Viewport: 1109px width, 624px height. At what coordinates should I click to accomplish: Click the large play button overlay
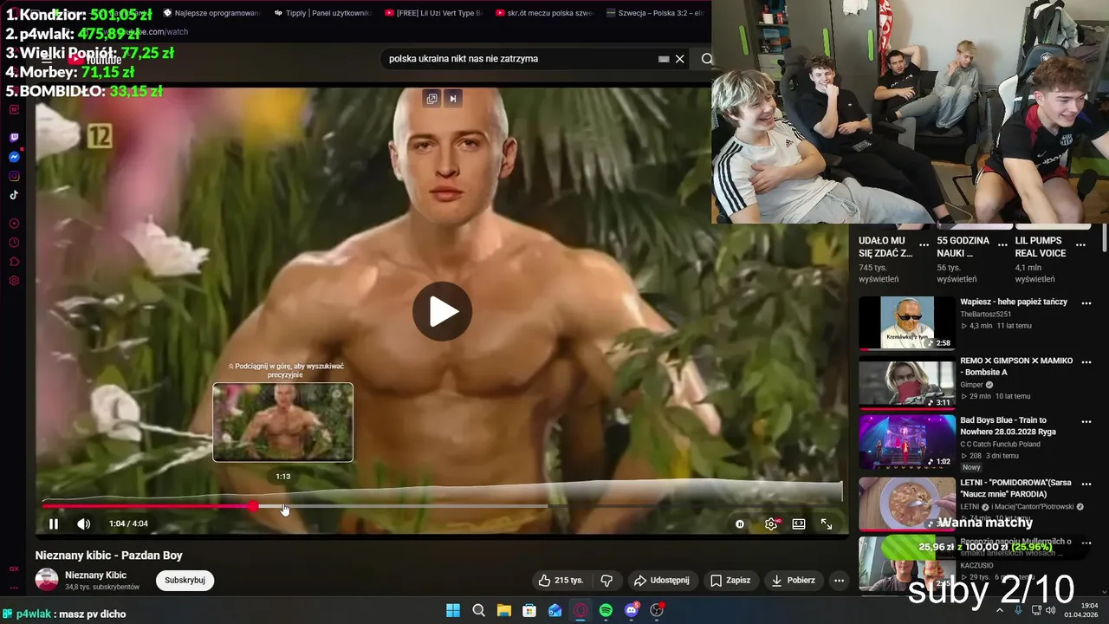coord(442,311)
